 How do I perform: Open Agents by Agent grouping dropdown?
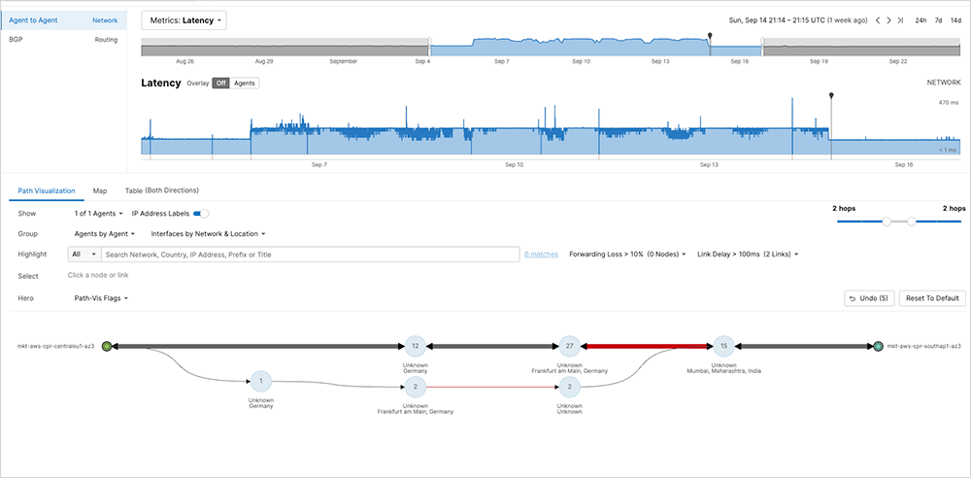coord(105,234)
